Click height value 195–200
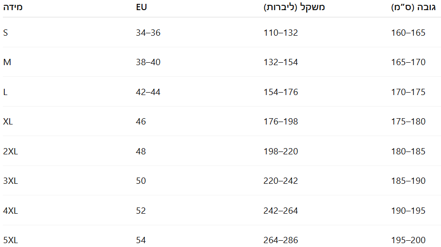Screen dimensions: 441x247 (x=408, y=240)
